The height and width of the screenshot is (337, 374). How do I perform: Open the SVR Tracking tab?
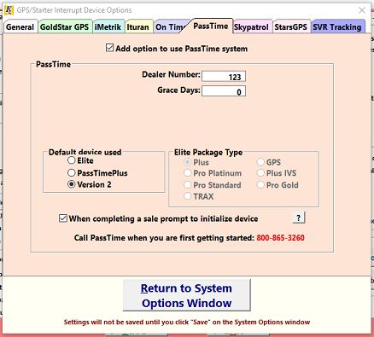[337, 27]
